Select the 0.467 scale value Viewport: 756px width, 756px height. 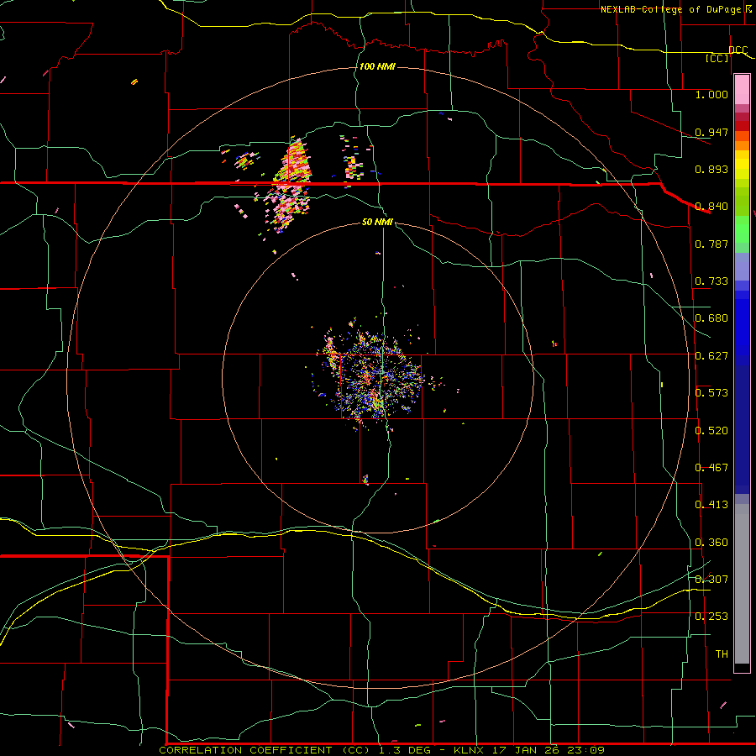click(711, 467)
